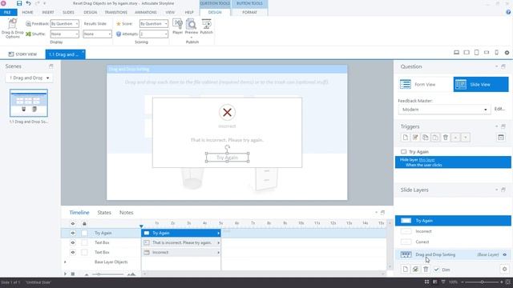Viewport: 513px width, 288px height.
Task: Toggle Base Layer visibility eye
Action: tap(504, 254)
